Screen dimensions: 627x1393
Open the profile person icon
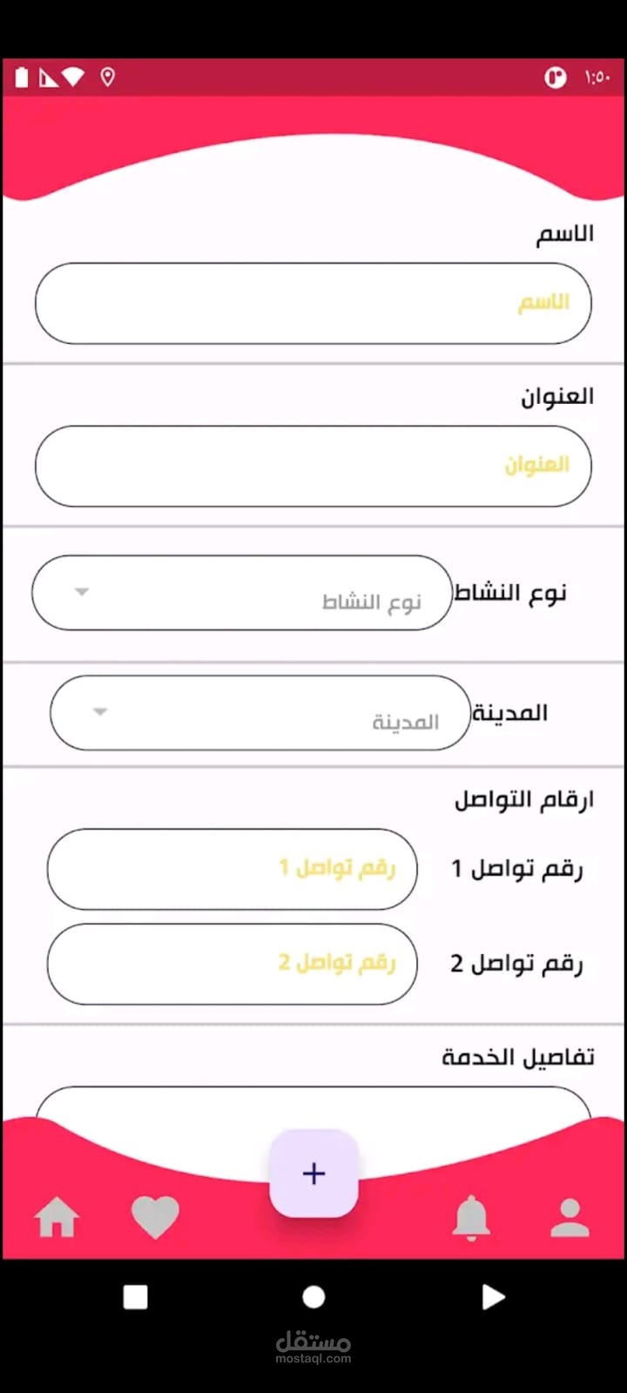click(x=570, y=1216)
